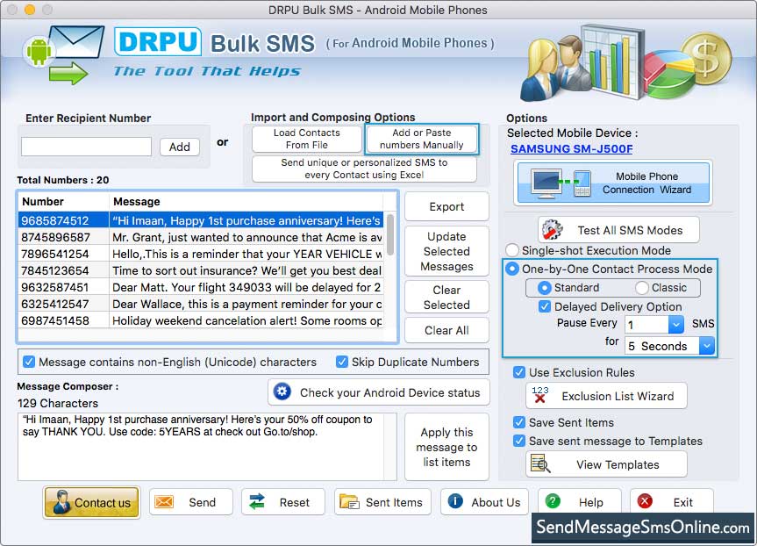Select row with number 9632587451
The image size is (757, 546).
click(x=202, y=287)
